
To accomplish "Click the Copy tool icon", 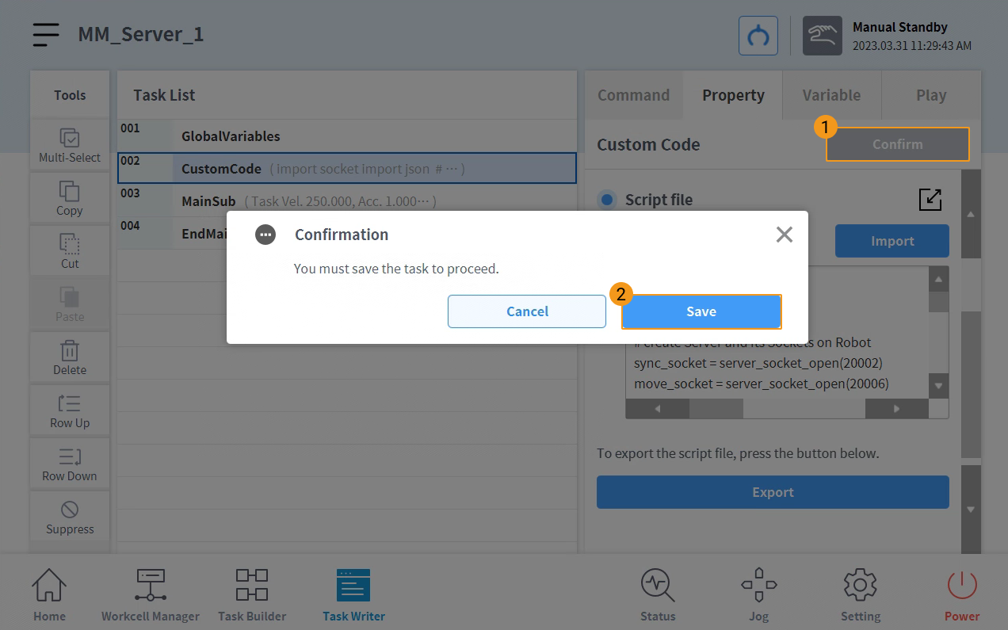I will coord(70,191).
